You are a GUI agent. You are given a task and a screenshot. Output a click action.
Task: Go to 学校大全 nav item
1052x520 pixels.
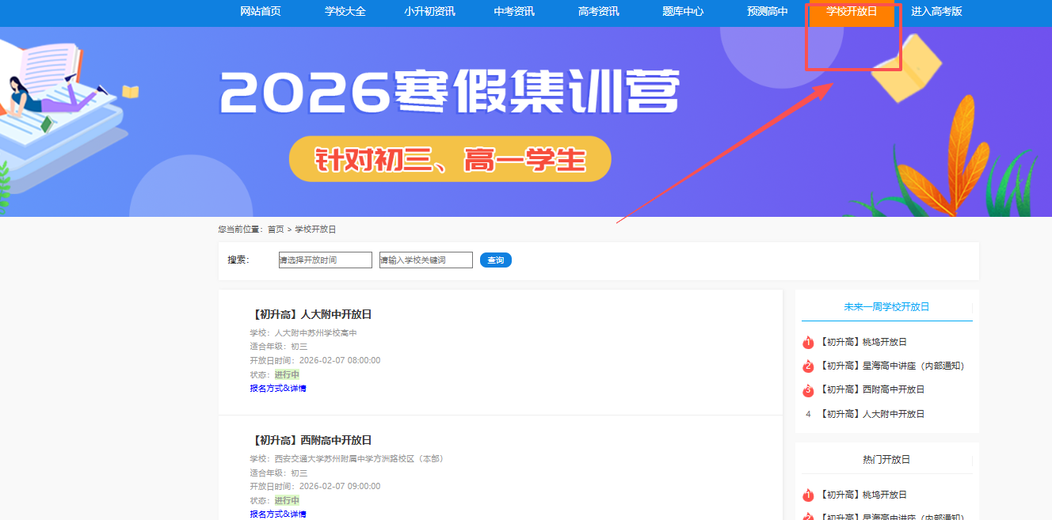click(345, 12)
